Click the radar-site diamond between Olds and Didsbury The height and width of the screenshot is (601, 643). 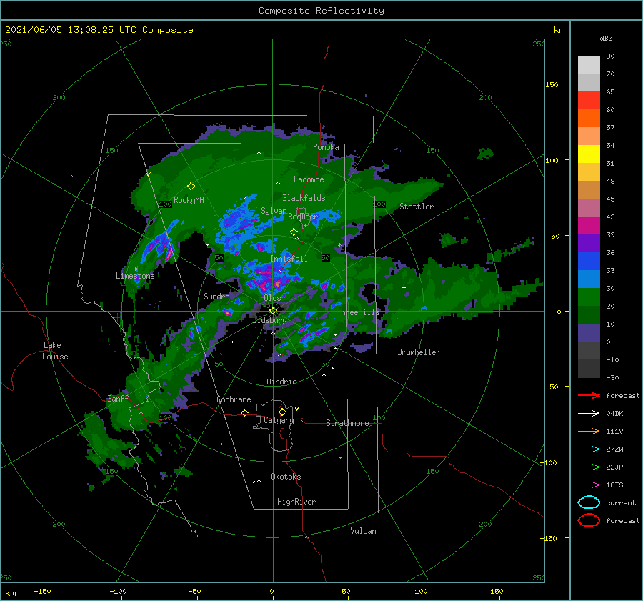click(273, 311)
